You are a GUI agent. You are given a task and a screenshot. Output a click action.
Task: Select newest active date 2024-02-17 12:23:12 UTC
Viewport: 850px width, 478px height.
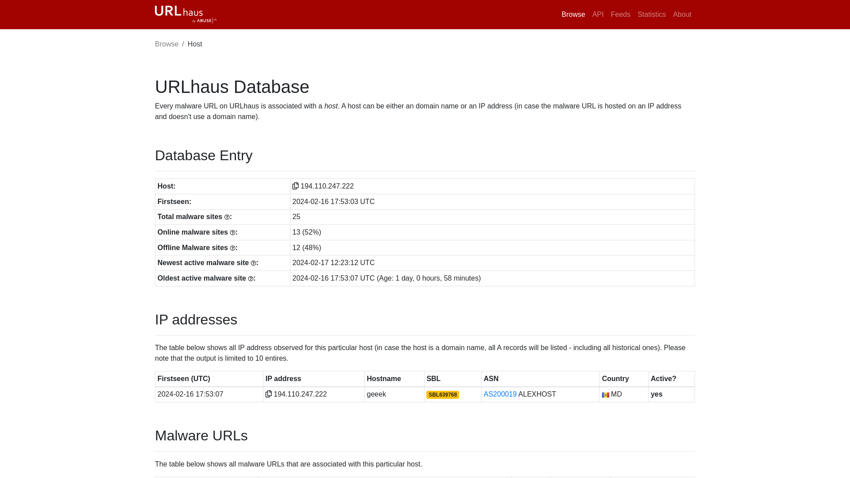tap(333, 263)
